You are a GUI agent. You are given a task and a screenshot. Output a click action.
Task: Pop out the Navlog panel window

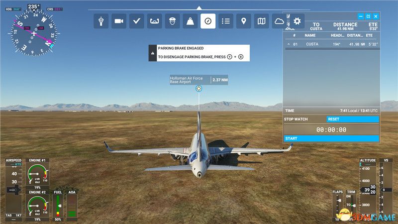(x=368, y=16)
